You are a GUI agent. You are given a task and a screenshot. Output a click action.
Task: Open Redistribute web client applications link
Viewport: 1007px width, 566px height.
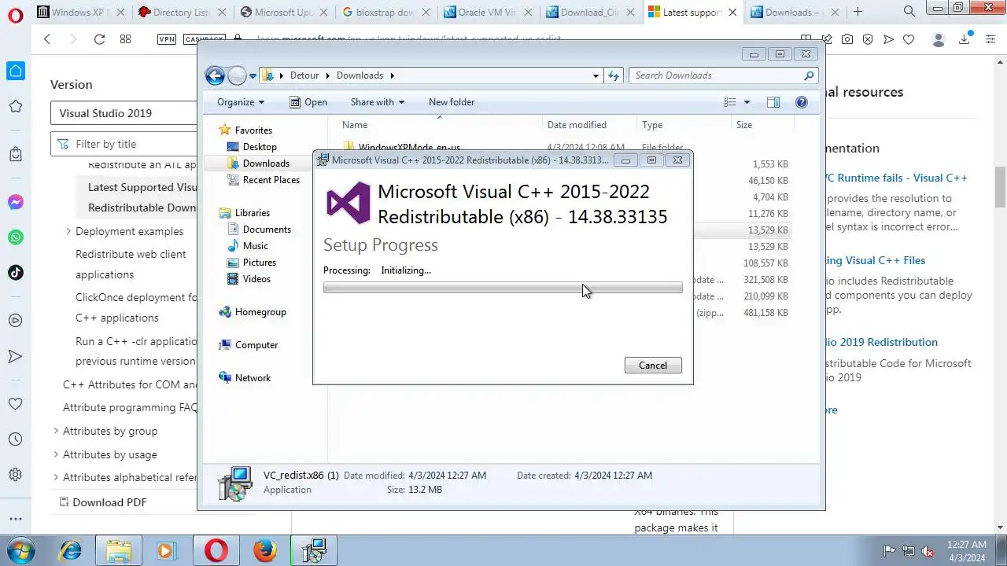tap(131, 264)
